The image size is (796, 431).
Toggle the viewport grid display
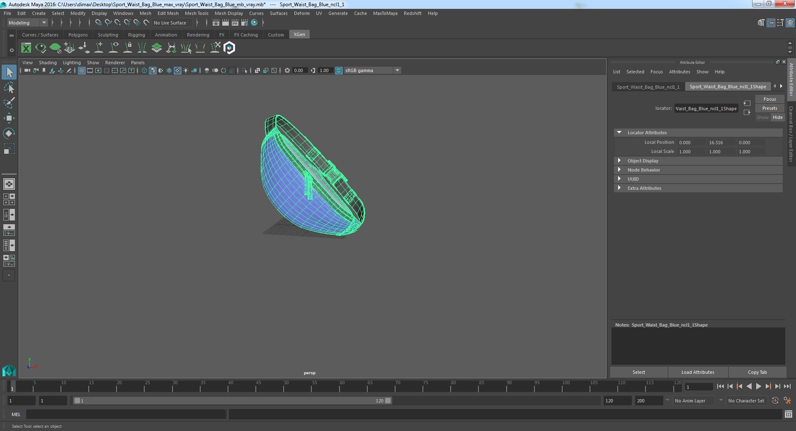pos(82,70)
